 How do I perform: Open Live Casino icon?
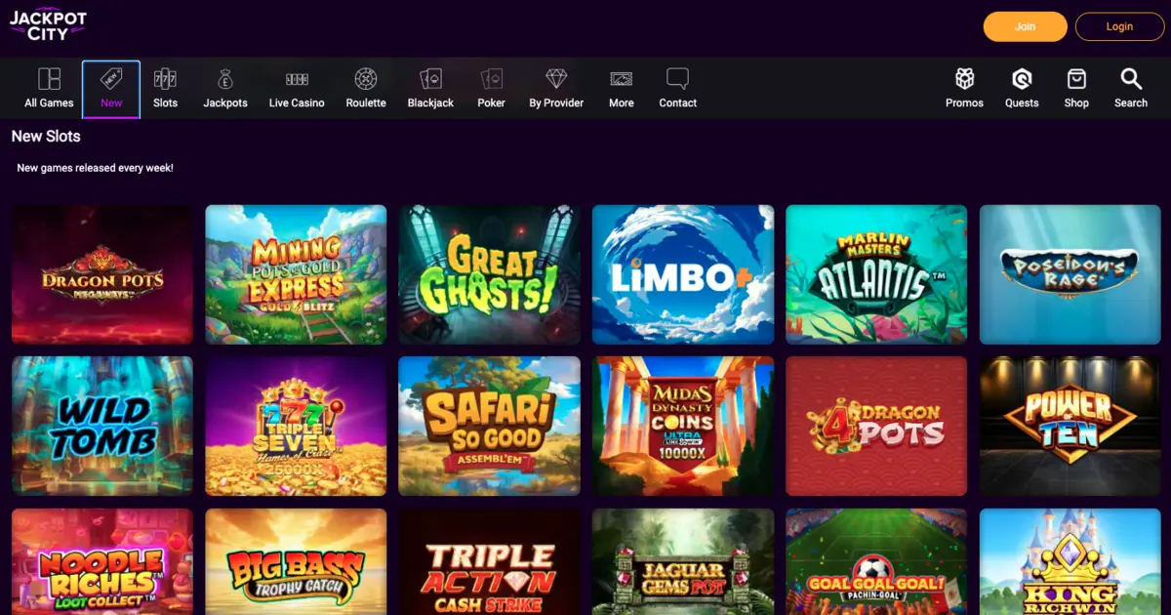[297, 79]
